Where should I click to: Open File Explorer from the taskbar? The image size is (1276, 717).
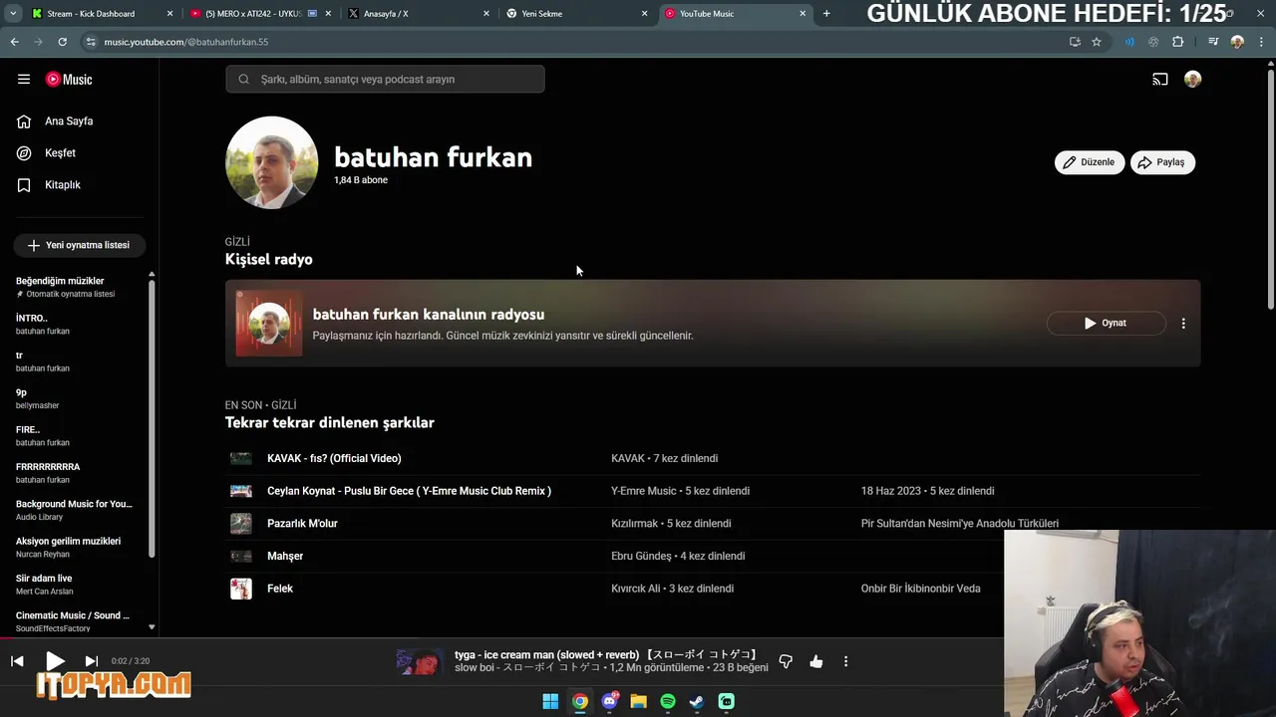[638, 702]
